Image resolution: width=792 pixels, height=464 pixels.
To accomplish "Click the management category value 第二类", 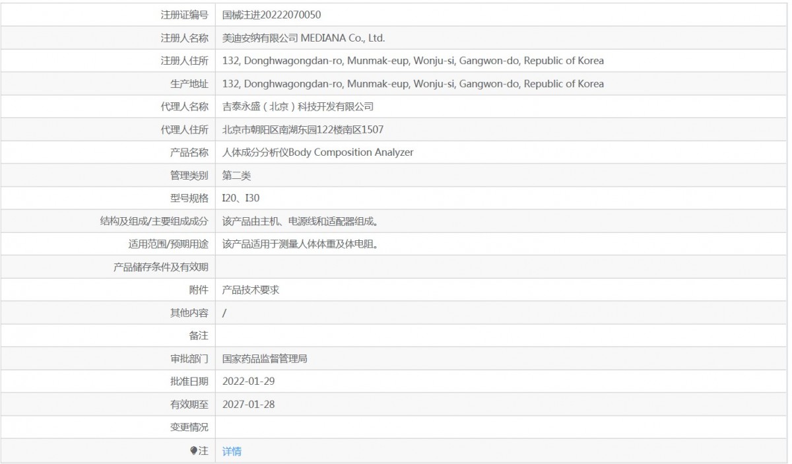I will pos(237,176).
